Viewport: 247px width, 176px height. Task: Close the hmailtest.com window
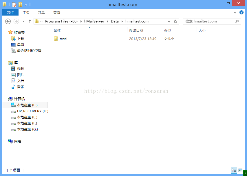tap(239, 3)
